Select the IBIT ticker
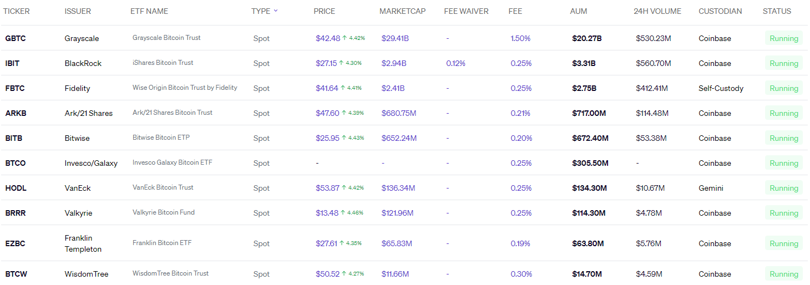 pos(12,63)
